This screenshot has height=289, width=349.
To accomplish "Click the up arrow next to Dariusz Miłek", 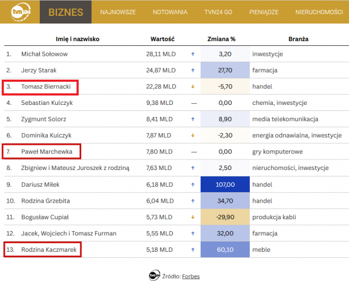I will [x=193, y=185].
